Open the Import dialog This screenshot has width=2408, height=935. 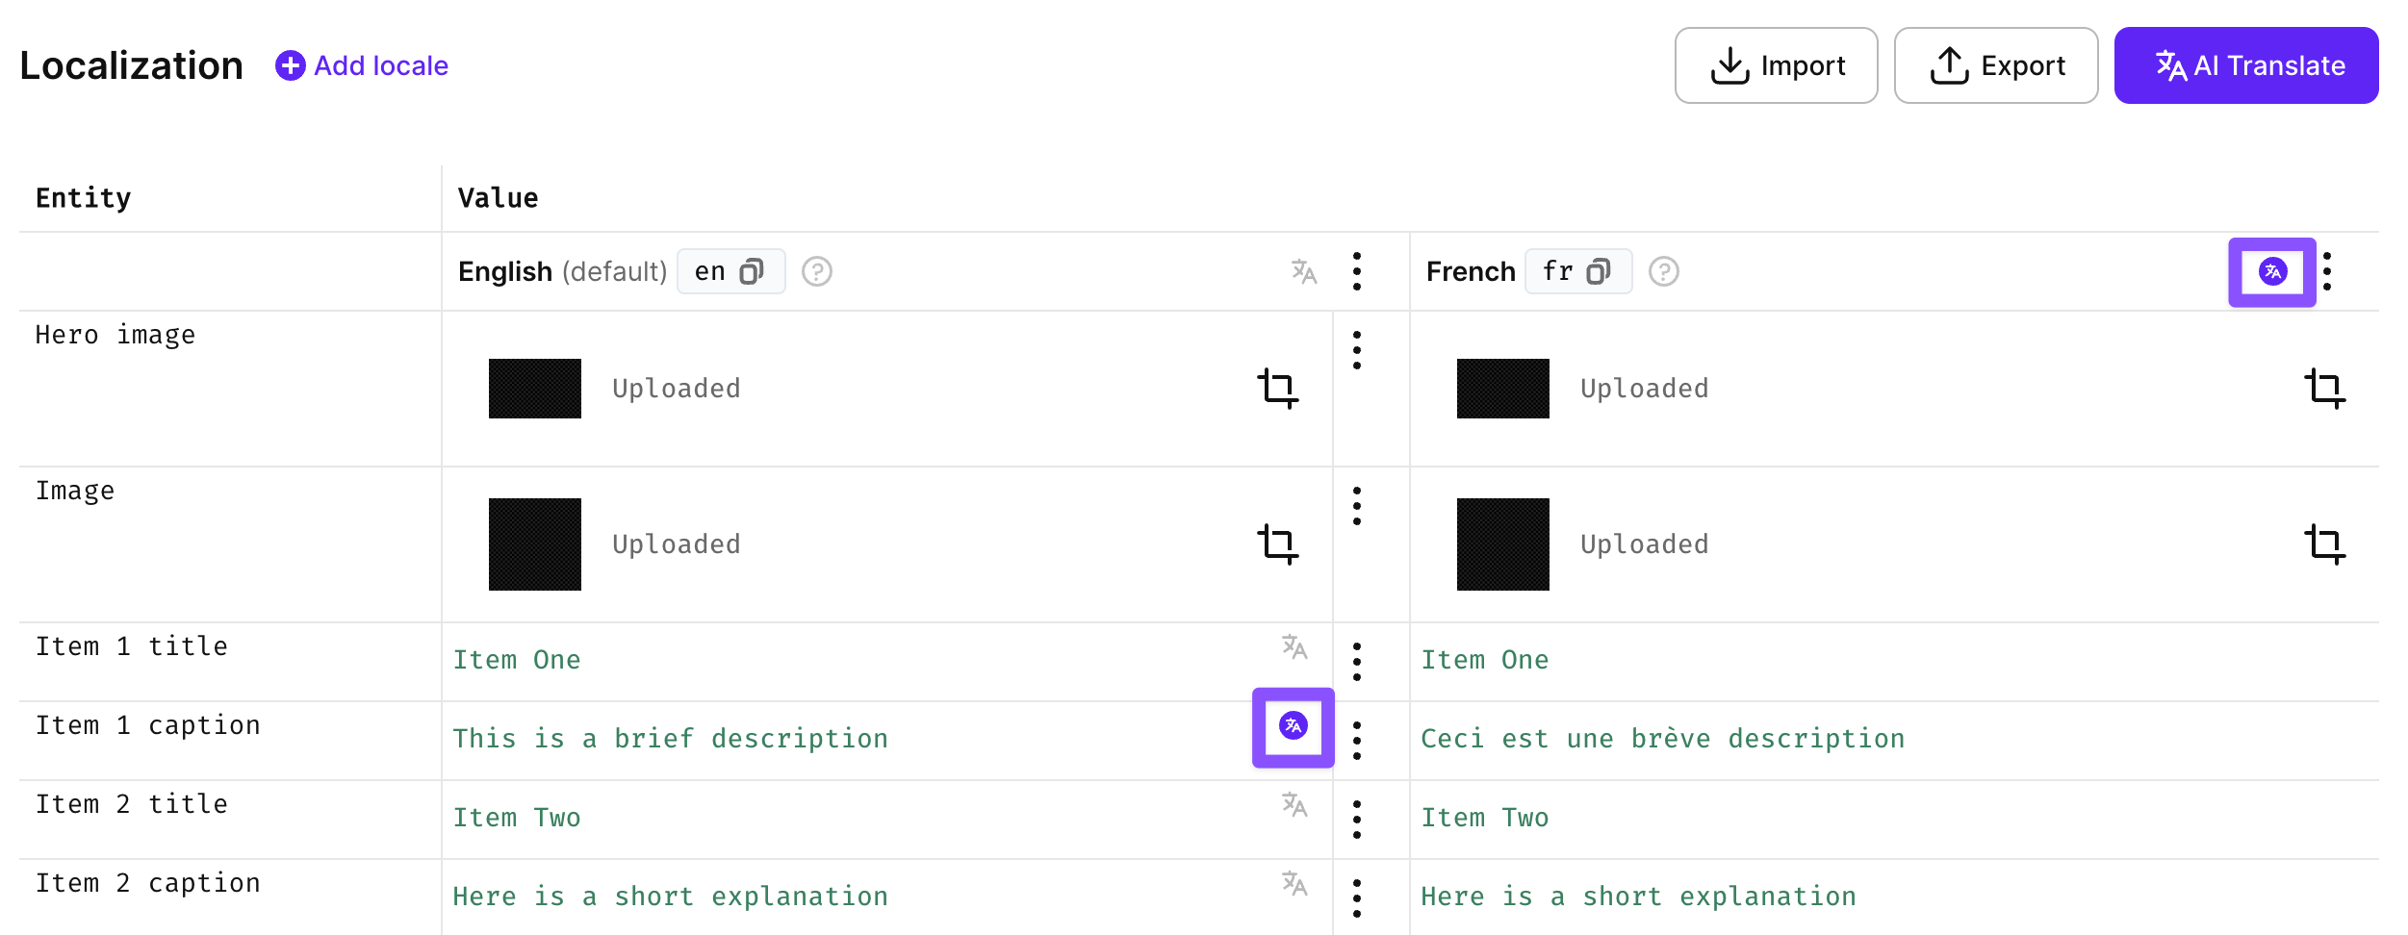1776,65
